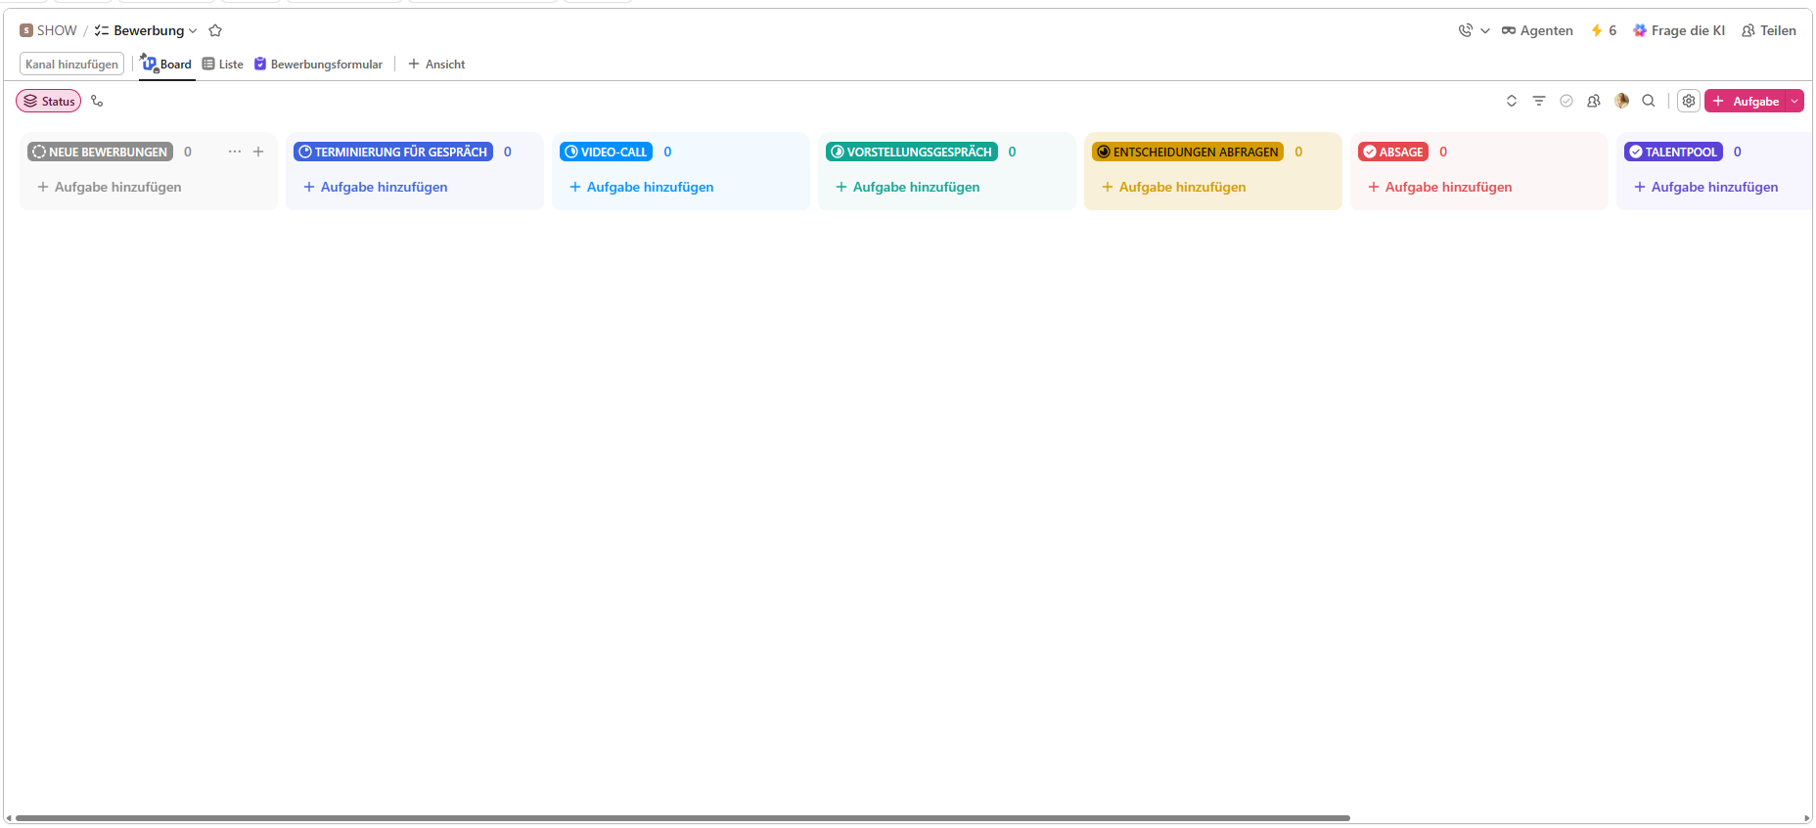This screenshot has height=828, width=1816.
Task: Click the pink Aufgabe button
Action: click(x=1746, y=101)
